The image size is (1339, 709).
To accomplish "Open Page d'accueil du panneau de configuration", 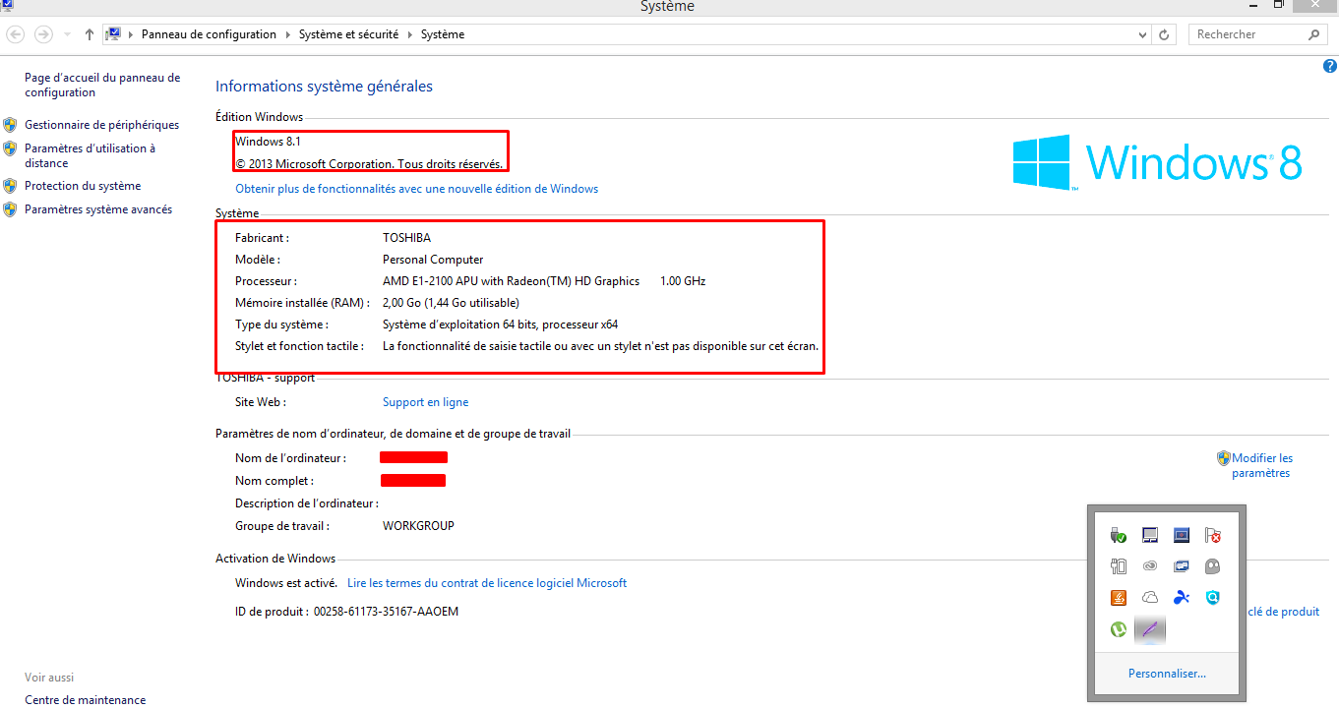I will pyautogui.click(x=102, y=86).
